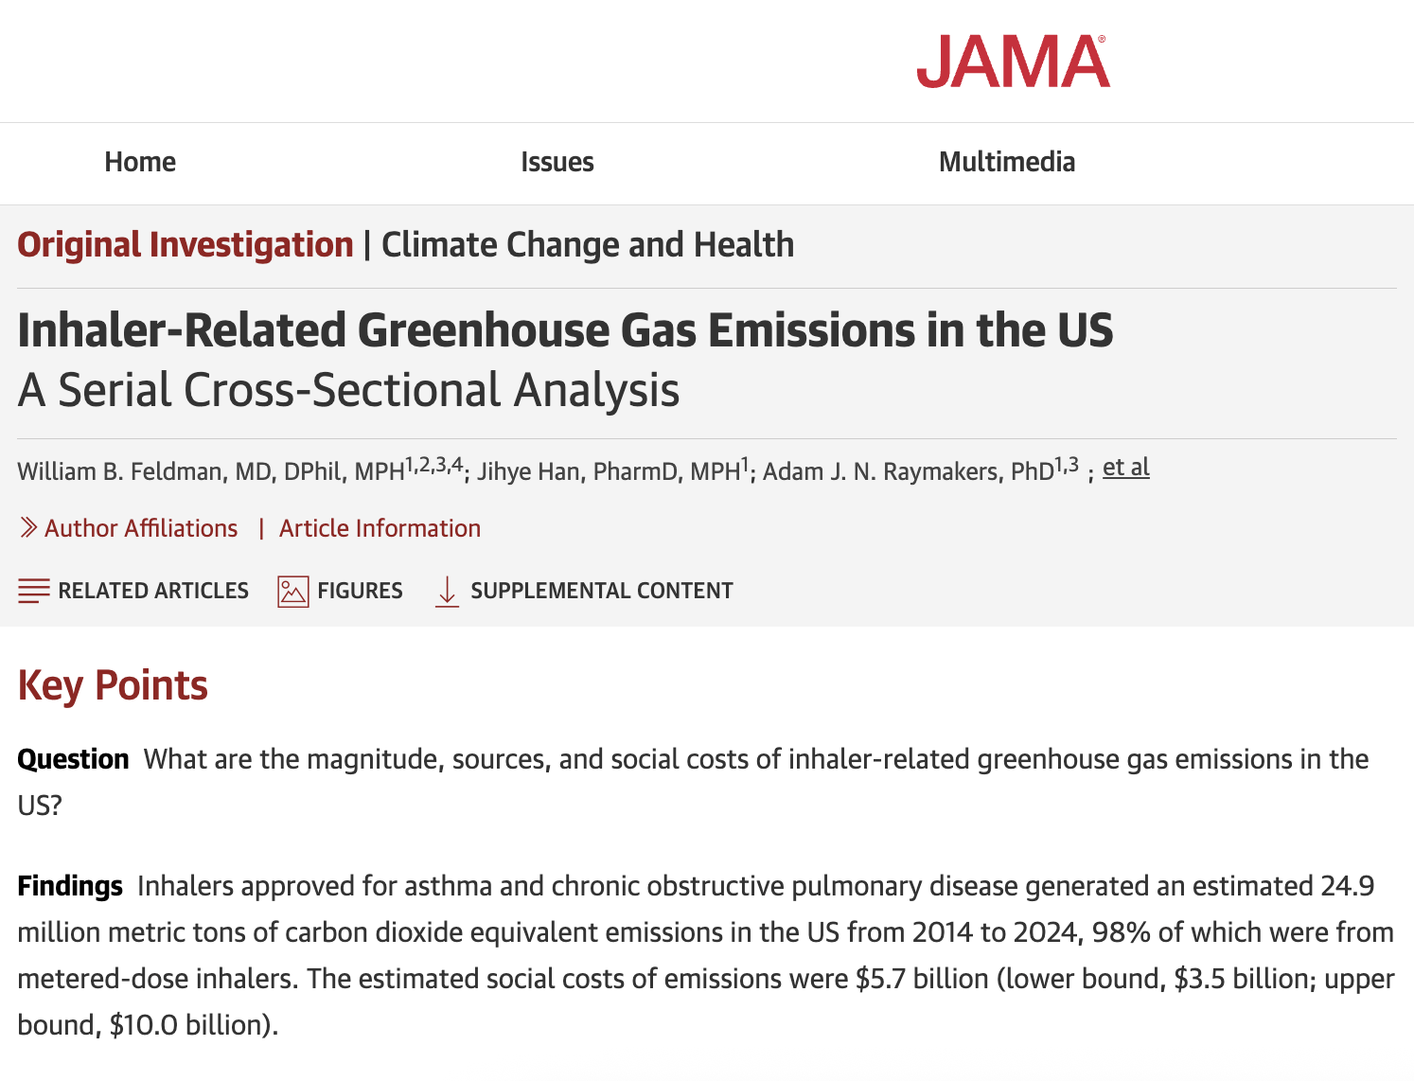This screenshot has width=1414, height=1081.
Task: Click the Supplemental Content download arrow icon
Action: (x=447, y=591)
